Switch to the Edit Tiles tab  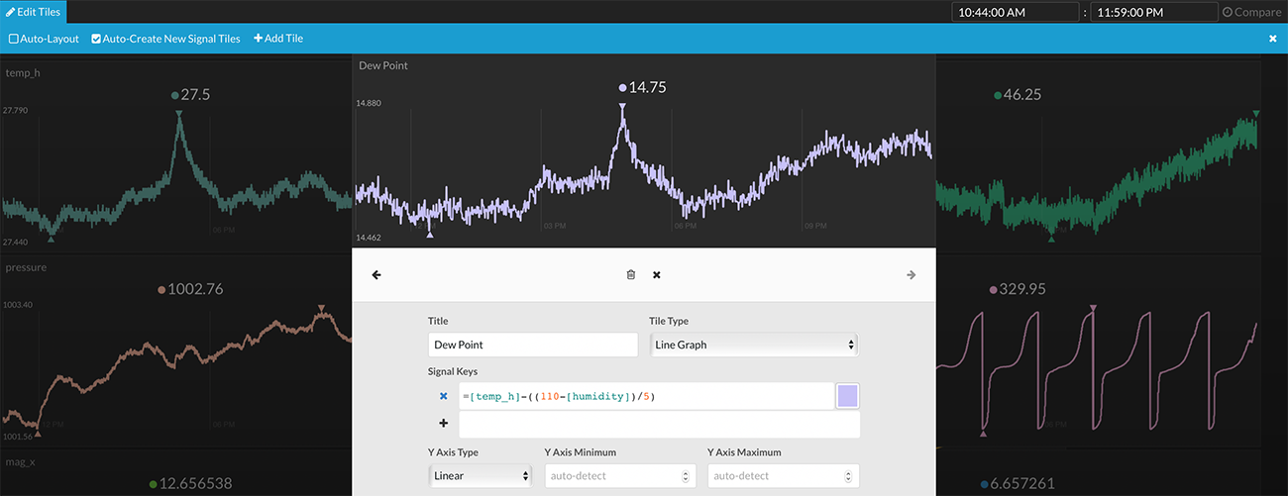(33, 12)
